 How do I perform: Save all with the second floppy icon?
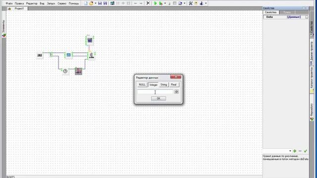[105, 3]
